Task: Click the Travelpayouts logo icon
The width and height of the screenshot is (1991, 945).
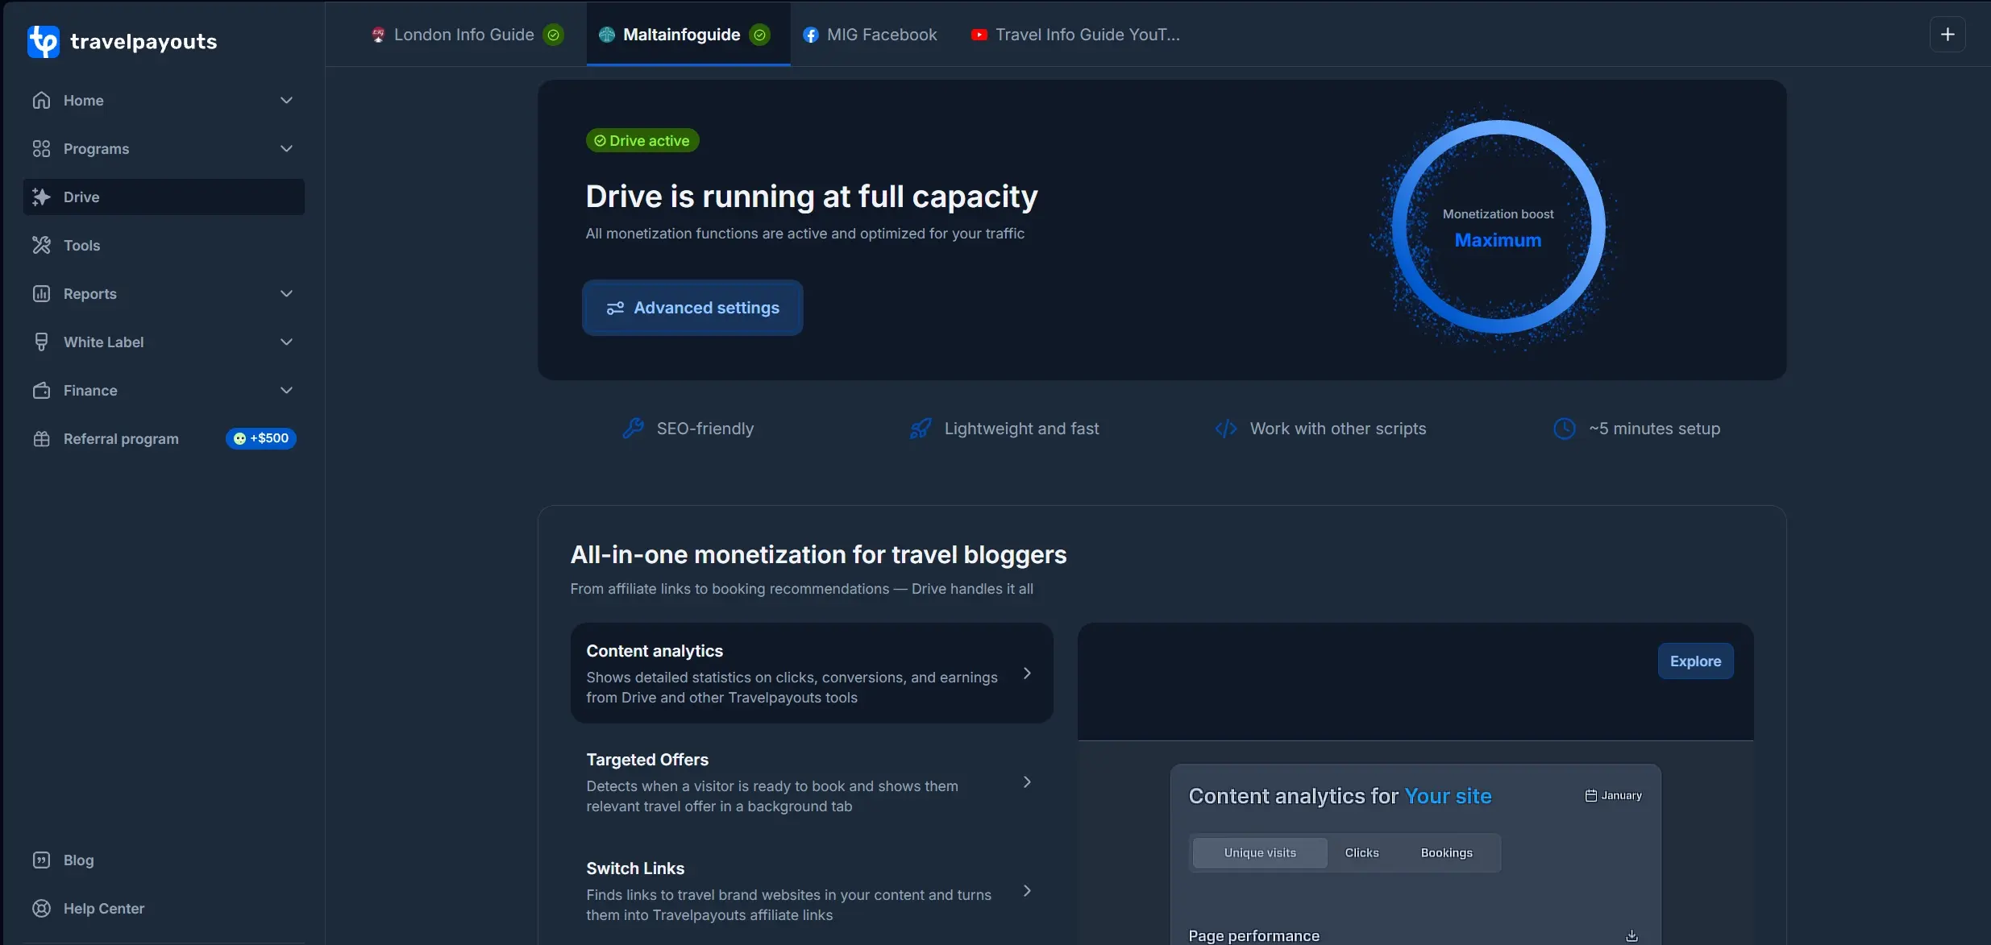Action: coord(44,41)
